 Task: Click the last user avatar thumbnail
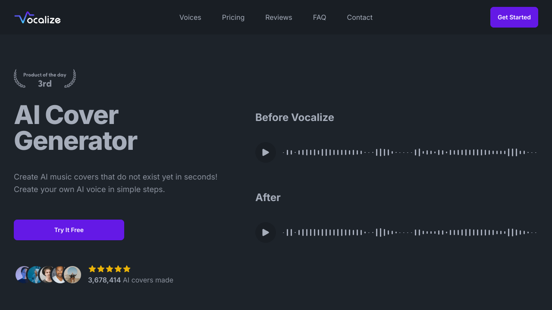(x=72, y=274)
